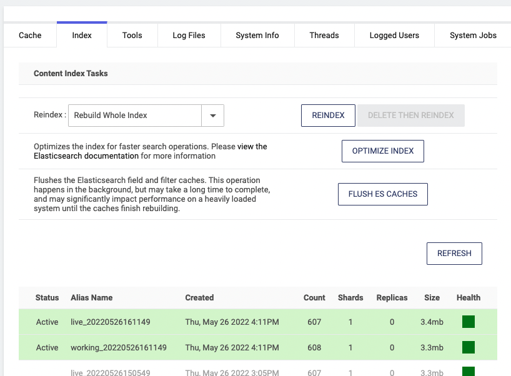Click health indicator for working_20220526161149 row
The width and height of the screenshot is (511, 376).
[x=468, y=347]
